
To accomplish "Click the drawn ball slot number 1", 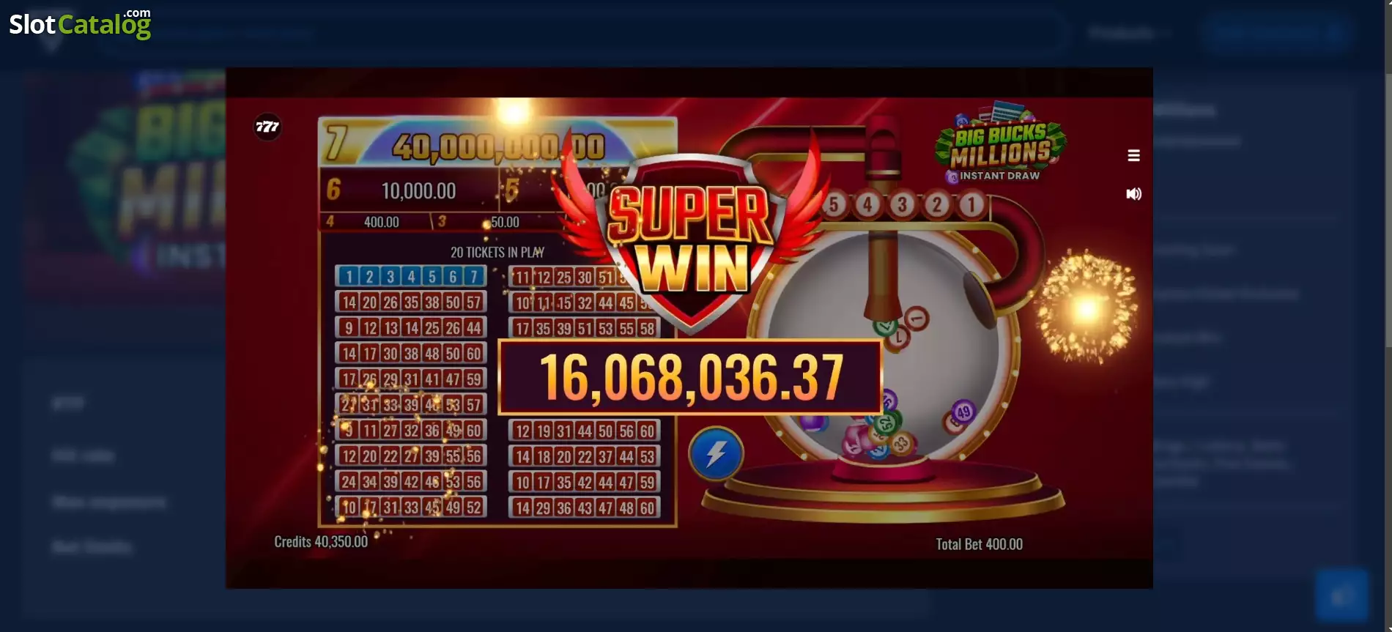I will 971,204.
